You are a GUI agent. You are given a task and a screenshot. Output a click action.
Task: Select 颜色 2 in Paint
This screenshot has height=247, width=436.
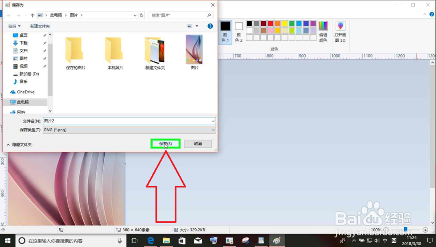238,32
